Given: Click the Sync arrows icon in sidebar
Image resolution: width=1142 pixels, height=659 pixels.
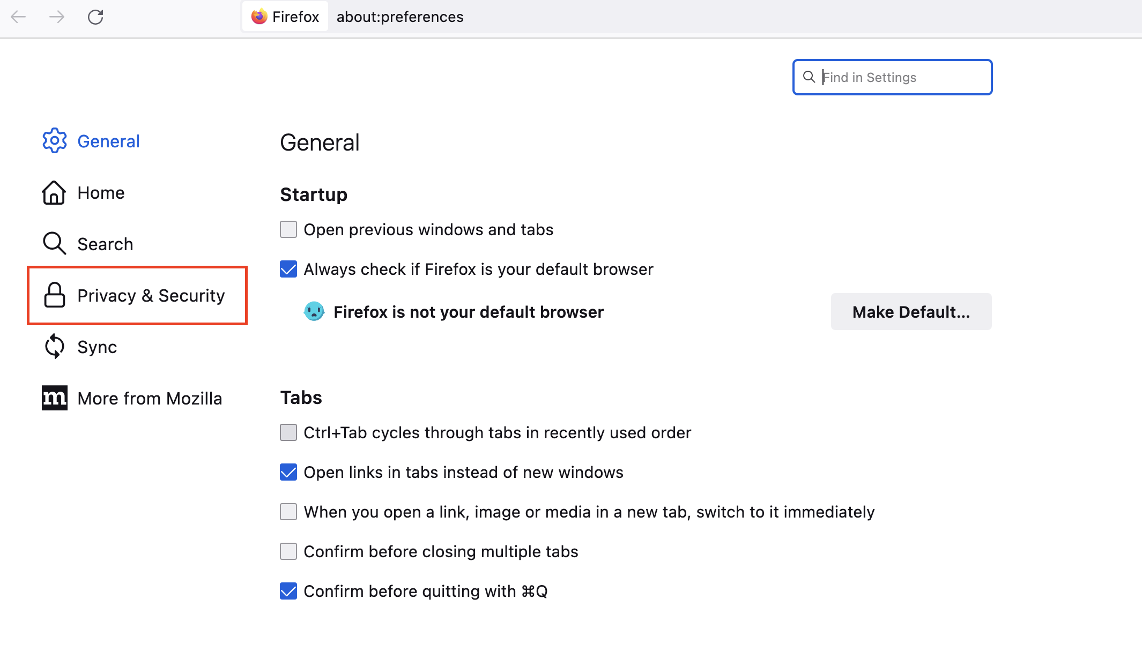Looking at the screenshot, I should pos(55,346).
